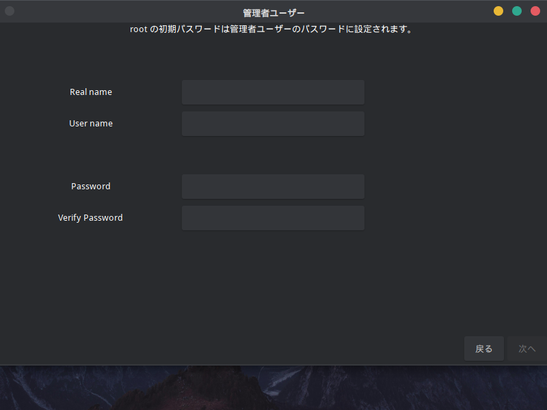
Task: Close window with the red button
Action: pos(535,11)
